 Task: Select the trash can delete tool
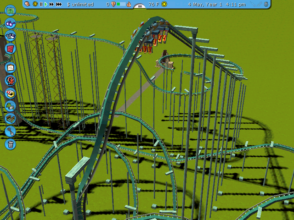pyautogui.click(x=10, y=144)
